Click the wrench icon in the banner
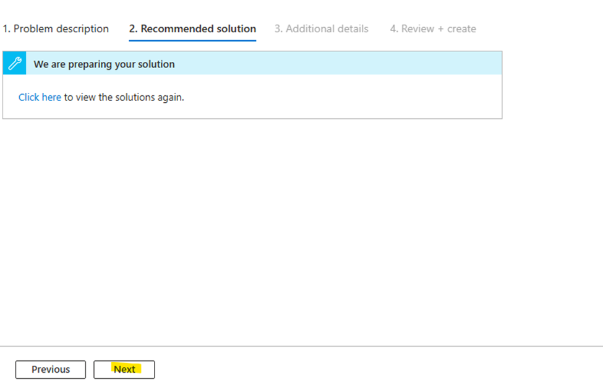The width and height of the screenshot is (603, 382). tap(15, 63)
